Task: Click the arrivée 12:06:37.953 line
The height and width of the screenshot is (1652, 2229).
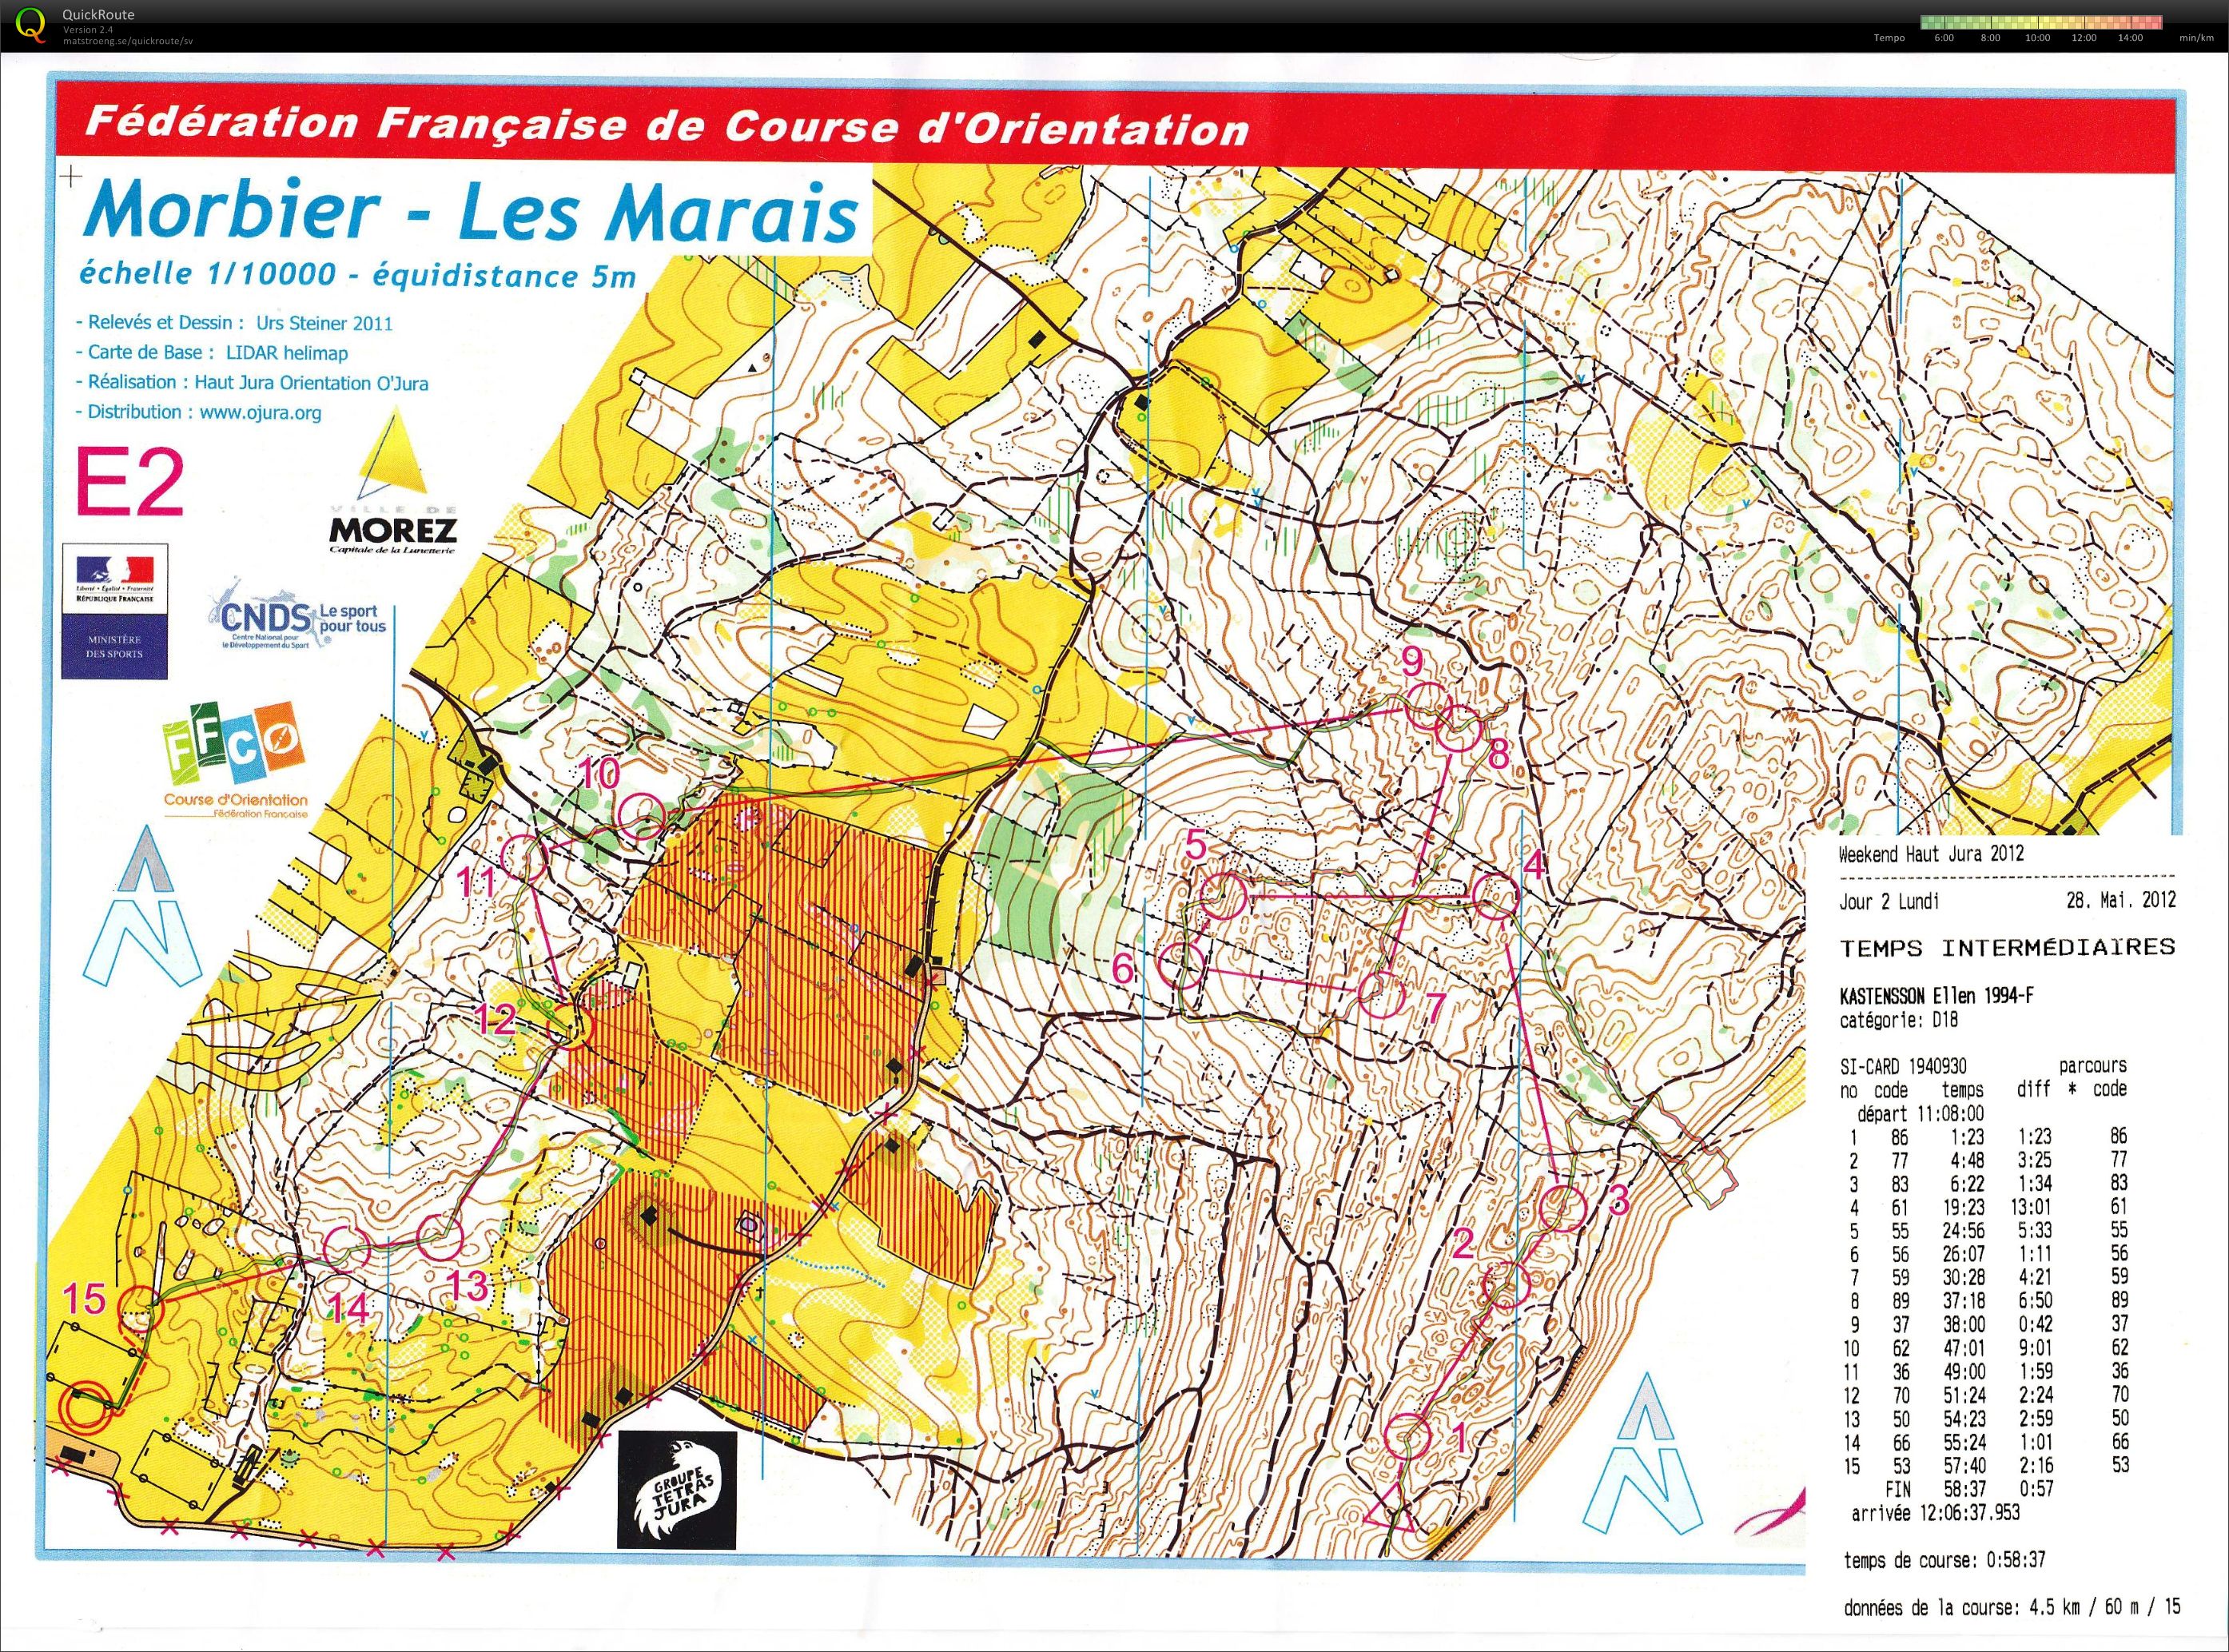Action: [x=1935, y=1513]
